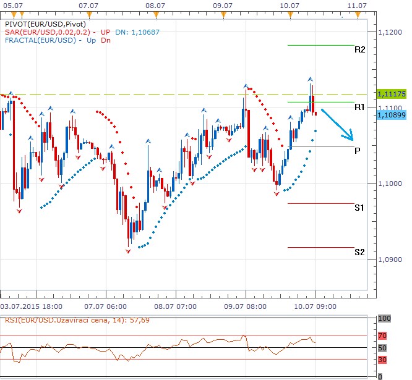Image resolution: width=412 pixels, height=380 pixels.
Task: Click the top axis date label 05.07
Action: pos(13,6)
